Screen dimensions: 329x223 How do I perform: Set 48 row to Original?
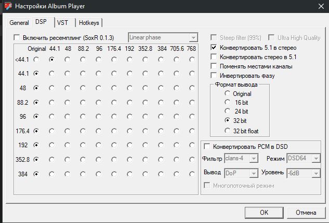[36, 88]
